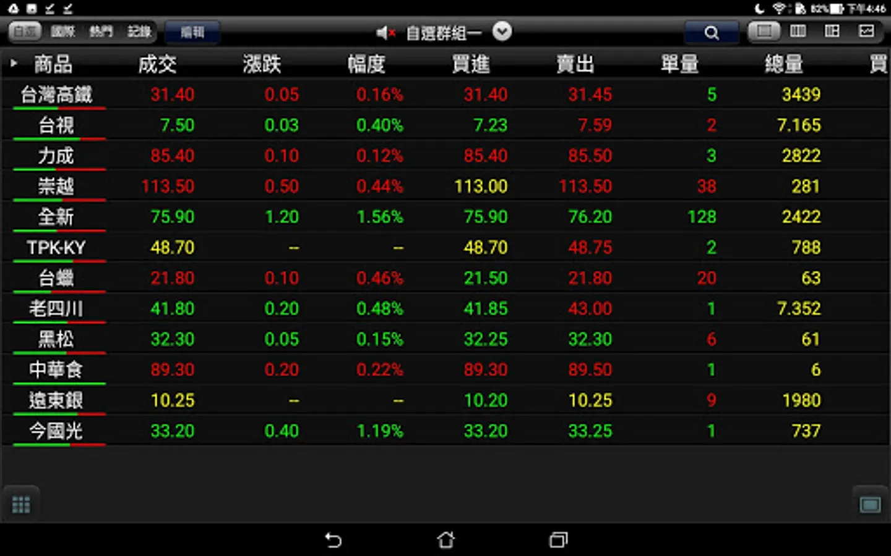The image size is (891, 556).
Task: Select the chart view layout icon
Action: pyautogui.click(x=866, y=31)
